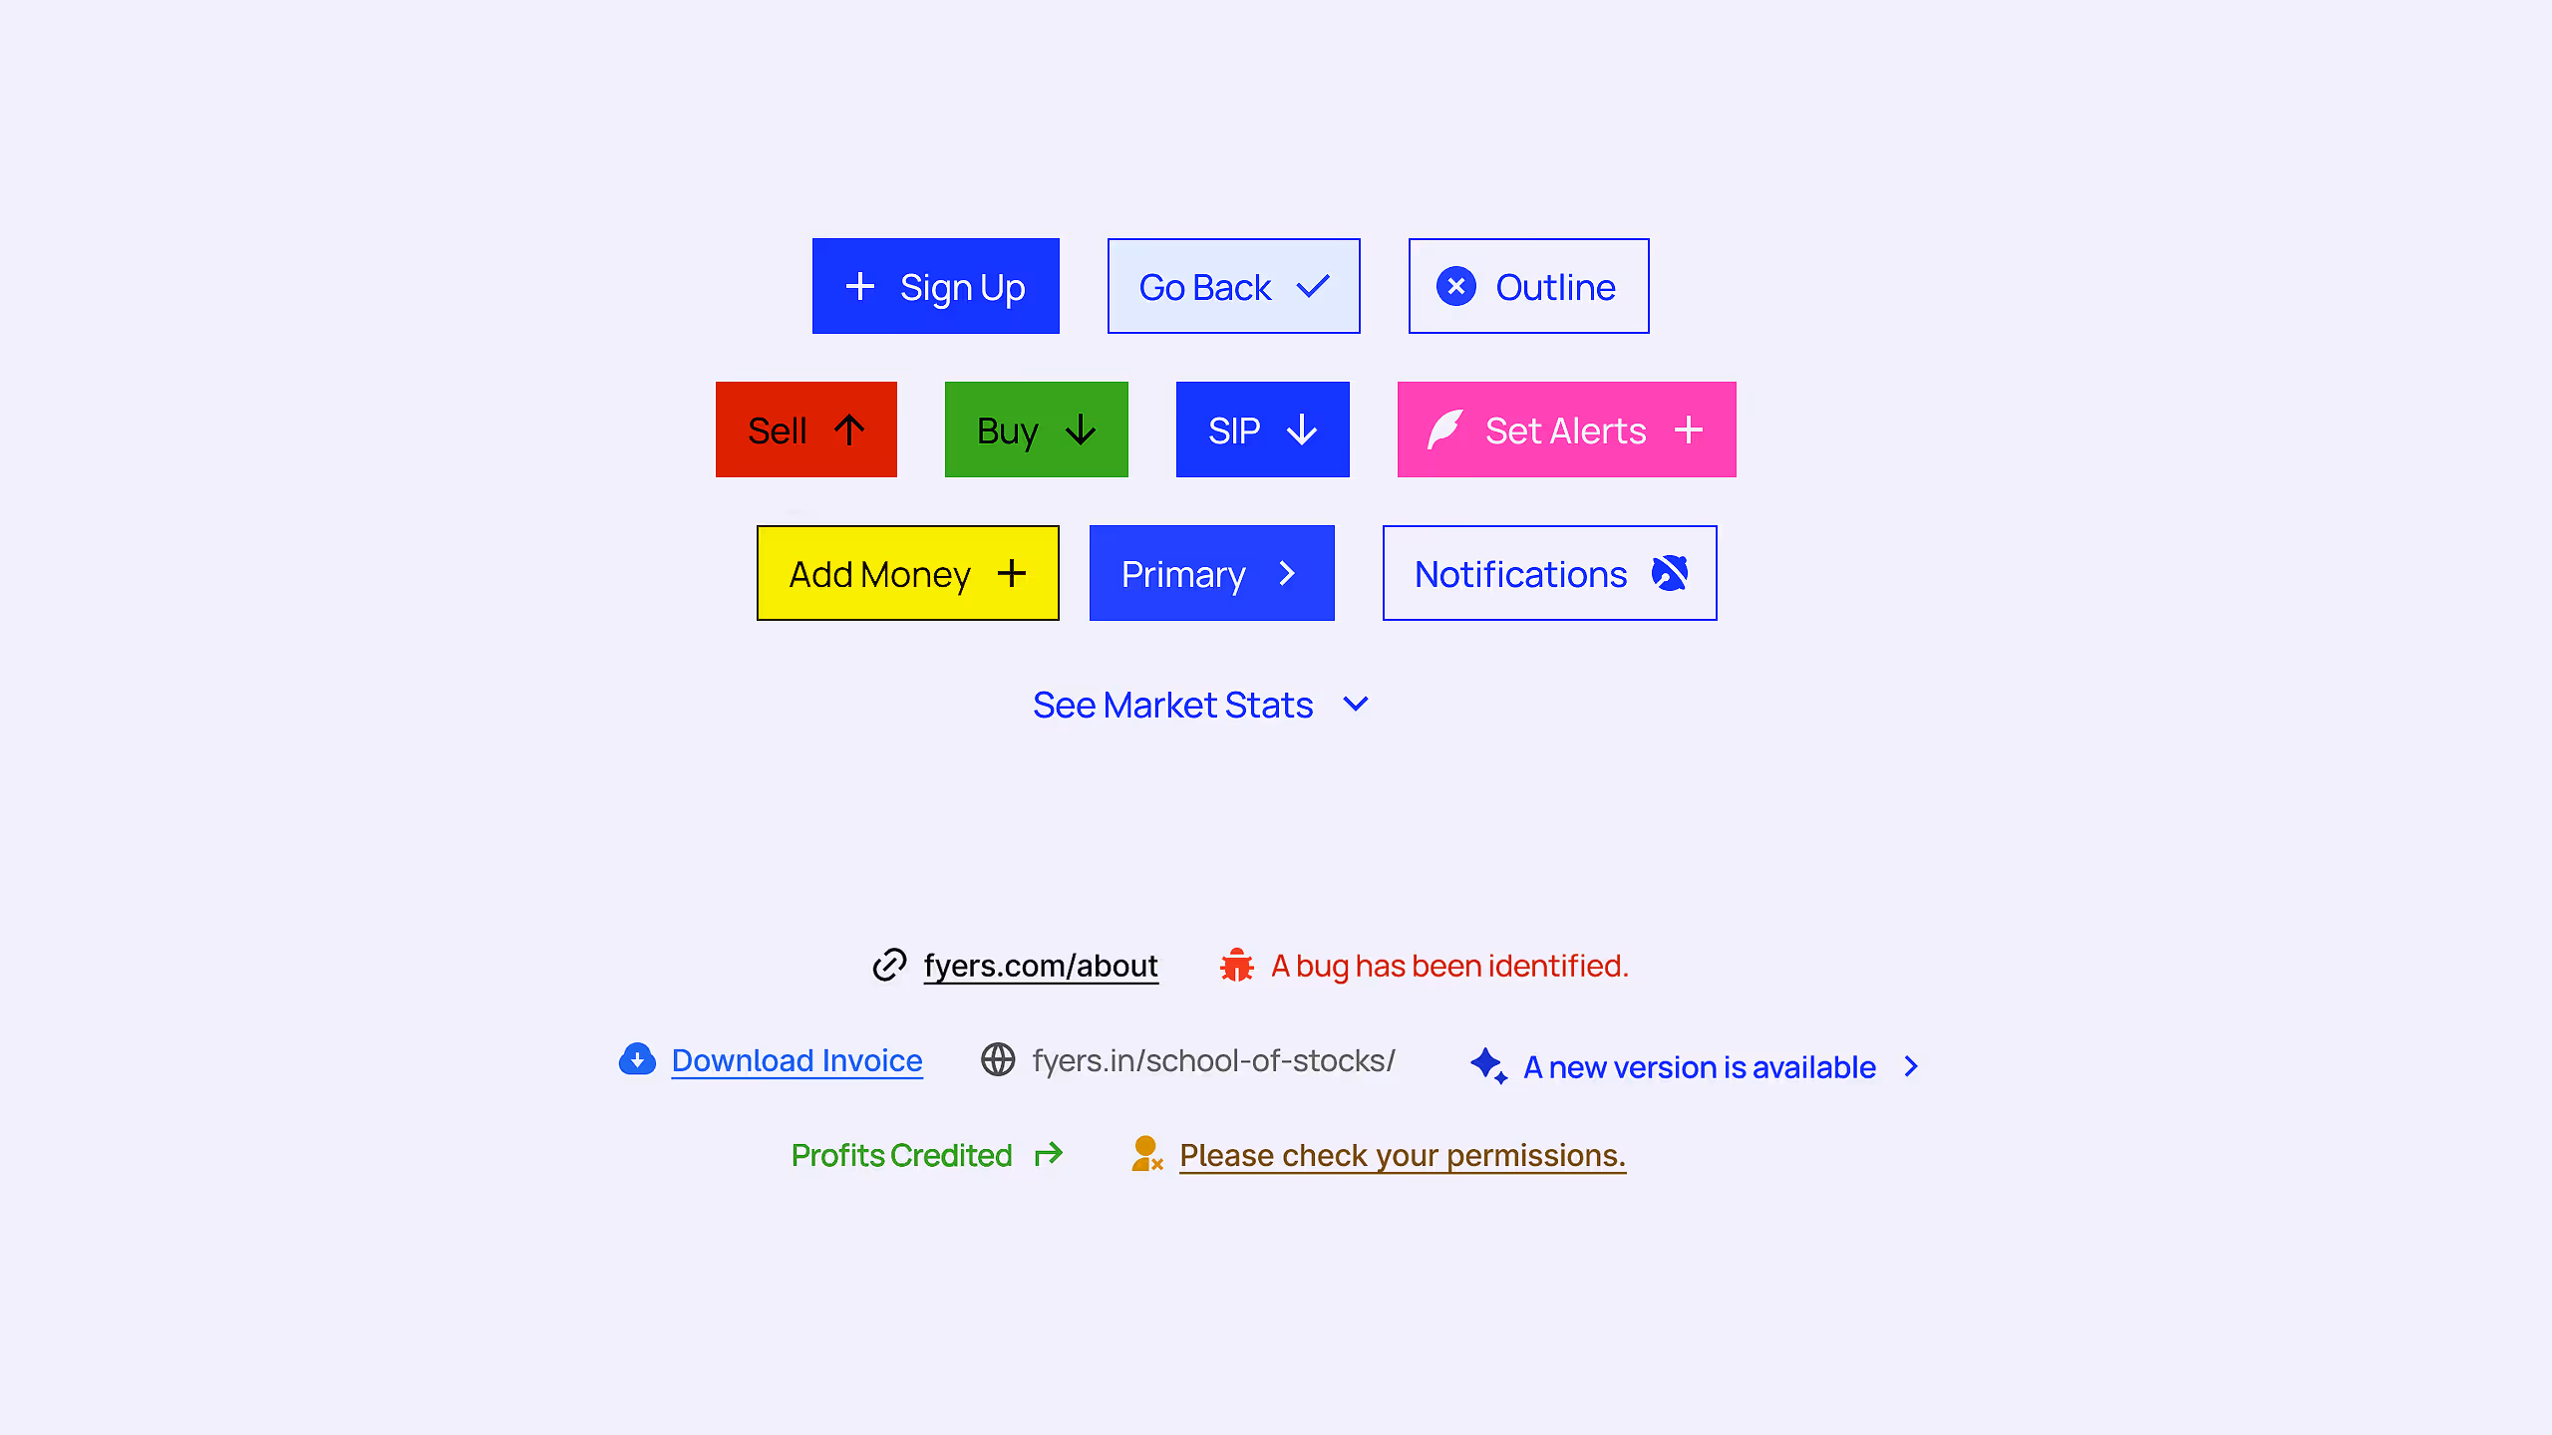2552x1435 pixels.
Task: Click the x-circle icon inside the Outline button
Action: [1457, 286]
